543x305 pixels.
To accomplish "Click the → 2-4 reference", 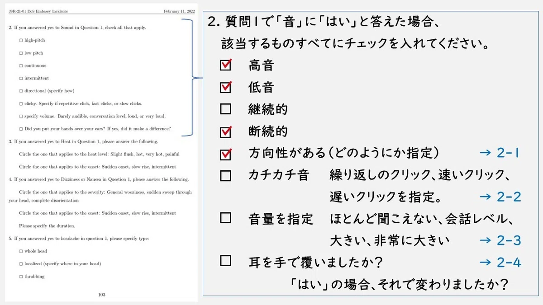I will [x=500, y=263].
